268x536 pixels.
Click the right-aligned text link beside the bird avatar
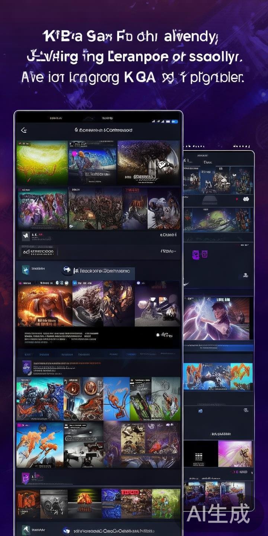168,235
